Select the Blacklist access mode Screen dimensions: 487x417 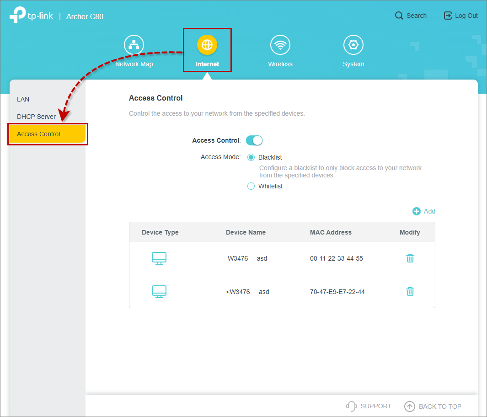pyautogui.click(x=251, y=157)
